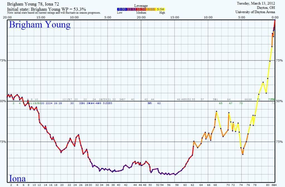
Task: Click the blue Iona score label '62'
Action: coord(159,103)
